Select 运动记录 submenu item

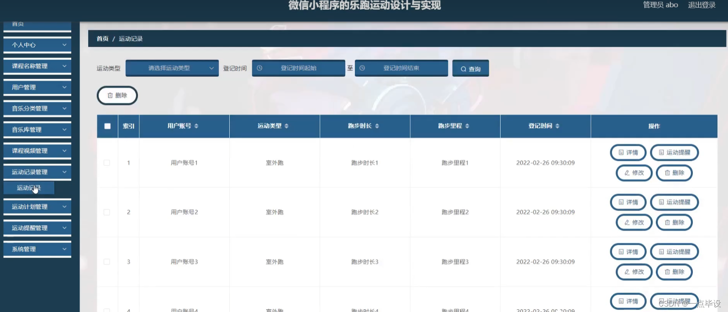click(x=29, y=188)
